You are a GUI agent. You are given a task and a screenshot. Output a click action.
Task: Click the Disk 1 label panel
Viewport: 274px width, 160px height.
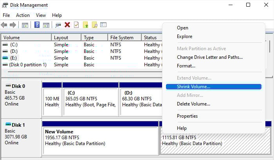pos(21,138)
